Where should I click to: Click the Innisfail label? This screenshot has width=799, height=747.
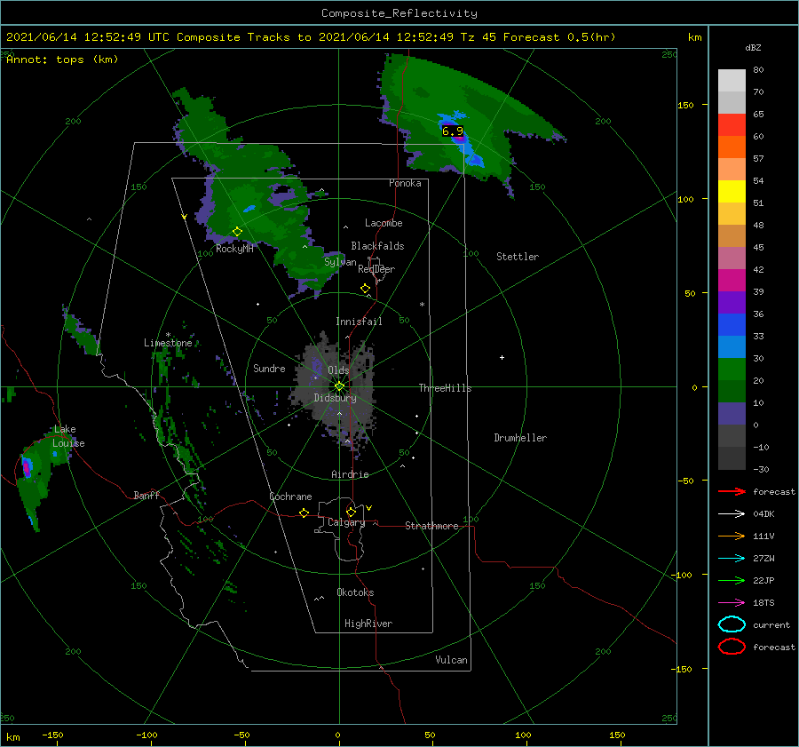359,322
